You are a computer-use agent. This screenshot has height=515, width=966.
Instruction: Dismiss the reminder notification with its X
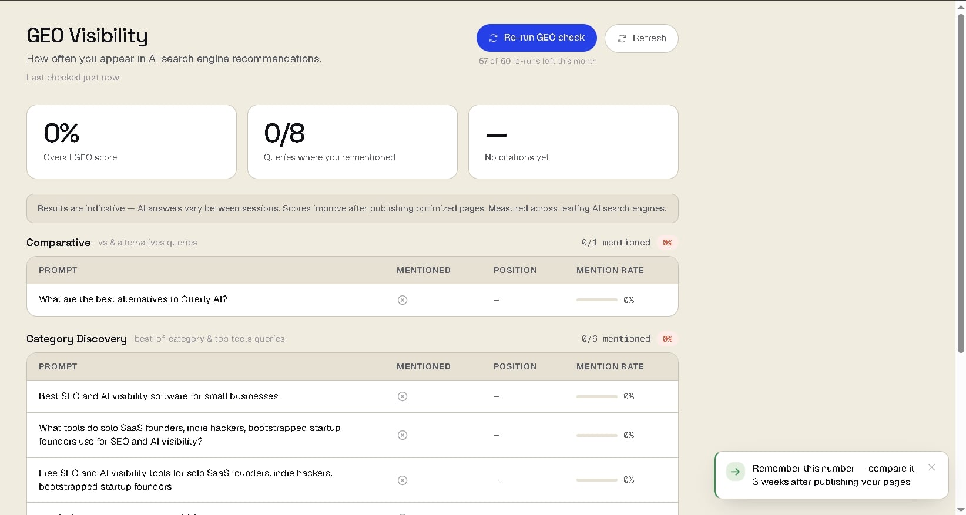tap(931, 467)
